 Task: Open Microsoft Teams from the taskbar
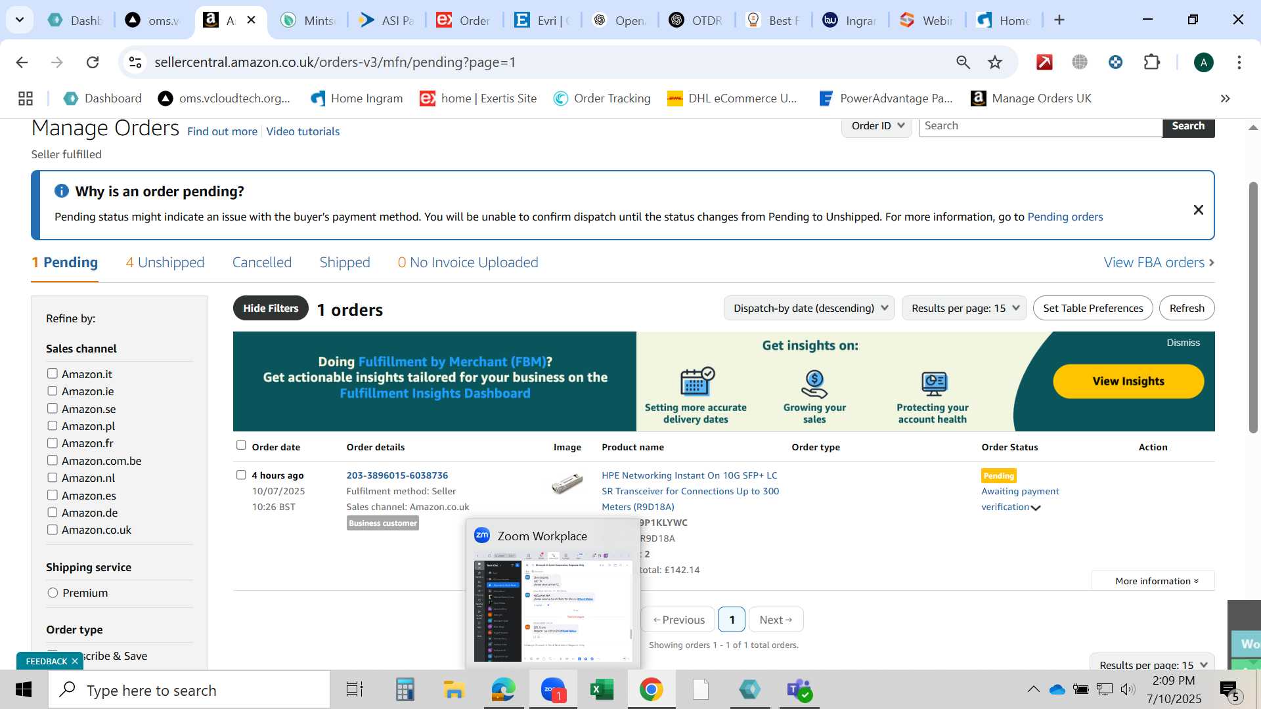tap(799, 690)
